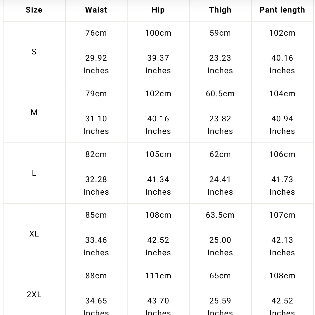Select the S size row label
The width and height of the screenshot is (315, 315).
(x=34, y=52)
